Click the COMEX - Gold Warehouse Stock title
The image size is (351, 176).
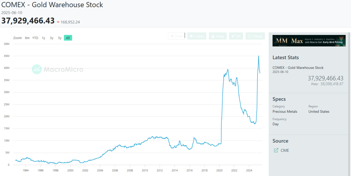click(52, 5)
